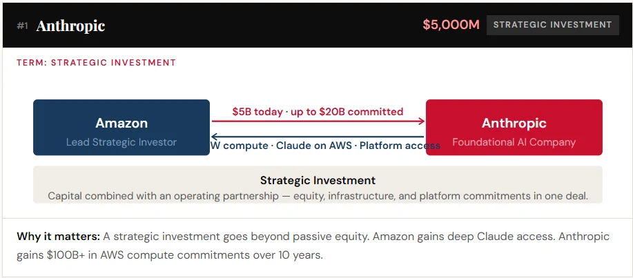Click 'A strategic investment goes beyond passive equity' sentence
633x278 pixels.
tap(236, 237)
